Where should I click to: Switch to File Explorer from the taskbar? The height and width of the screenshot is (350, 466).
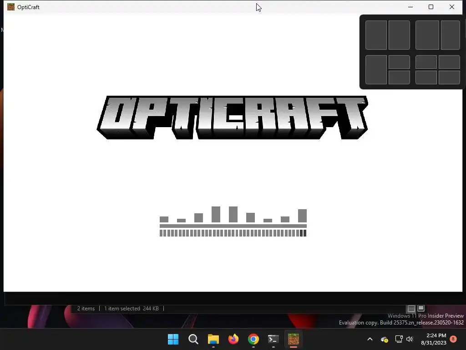click(213, 339)
